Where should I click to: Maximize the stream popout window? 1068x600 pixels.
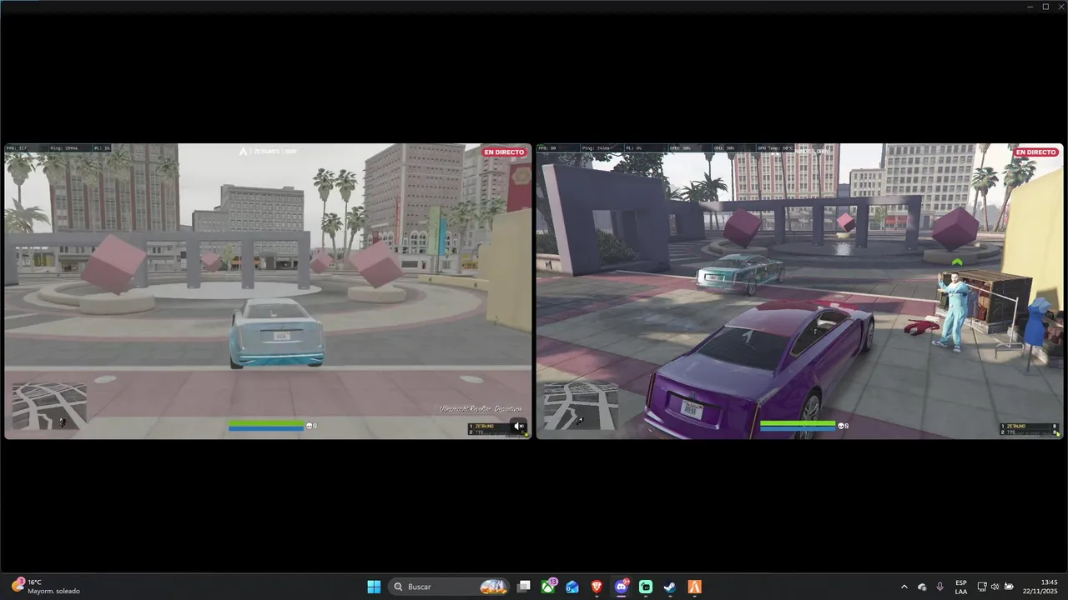tap(1045, 7)
